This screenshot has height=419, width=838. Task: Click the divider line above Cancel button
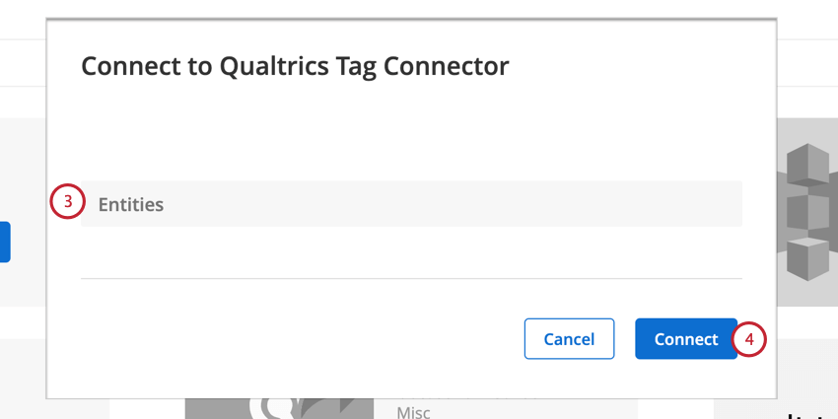(x=411, y=278)
